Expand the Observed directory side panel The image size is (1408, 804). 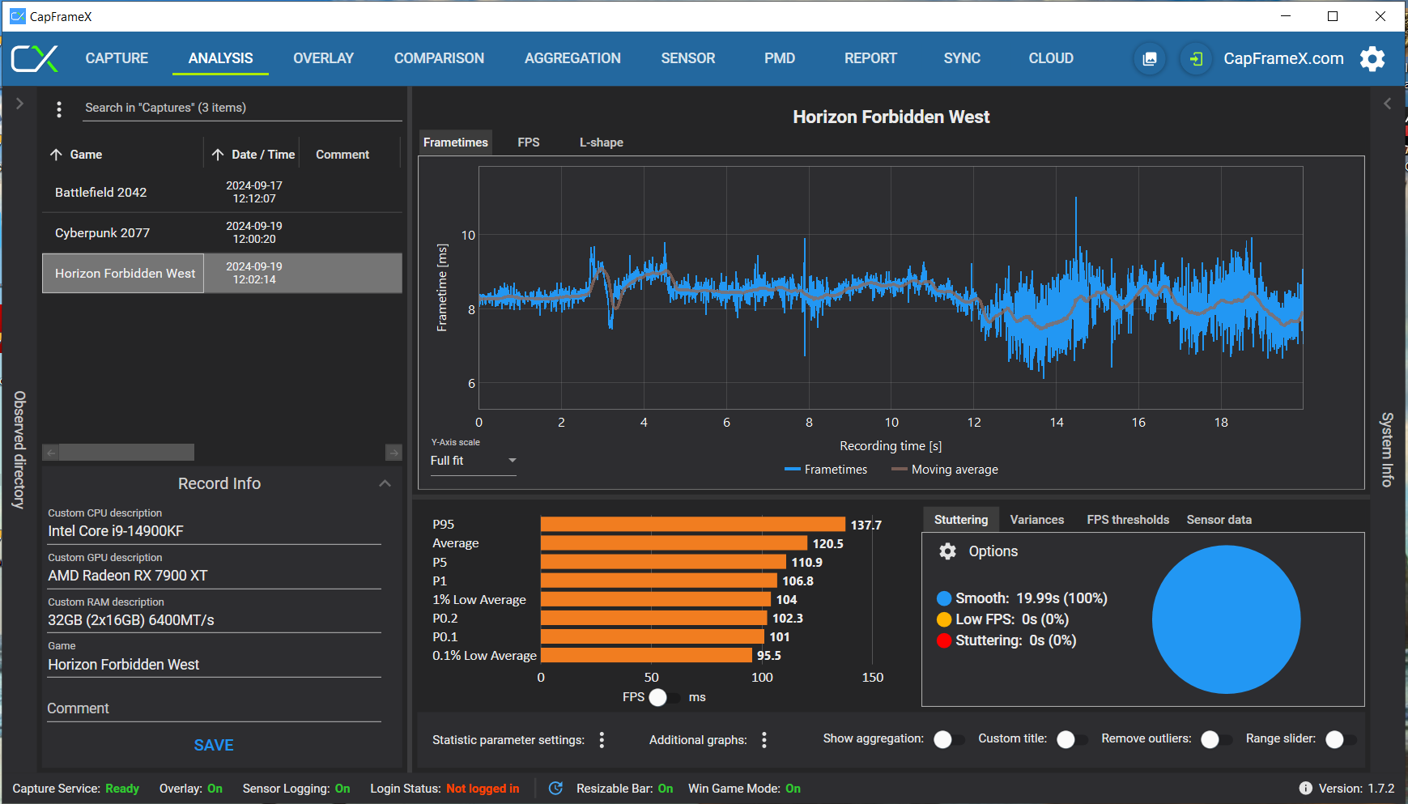tap(19, 104)
